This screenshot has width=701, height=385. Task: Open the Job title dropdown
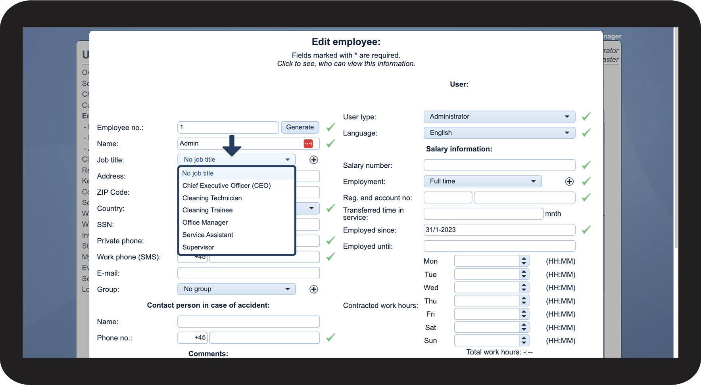(236, 159)
